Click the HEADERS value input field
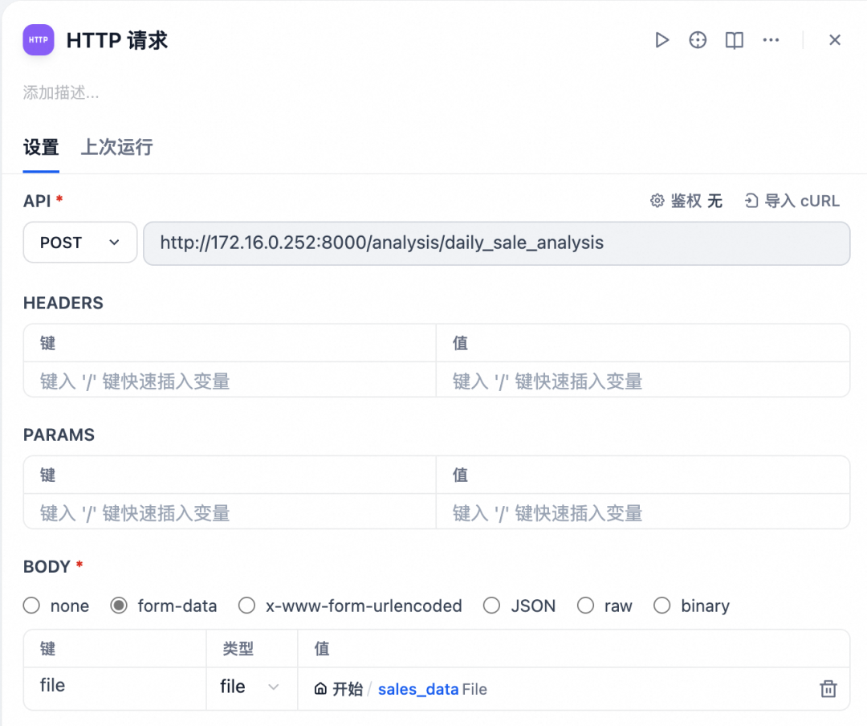 coord(642,381)
